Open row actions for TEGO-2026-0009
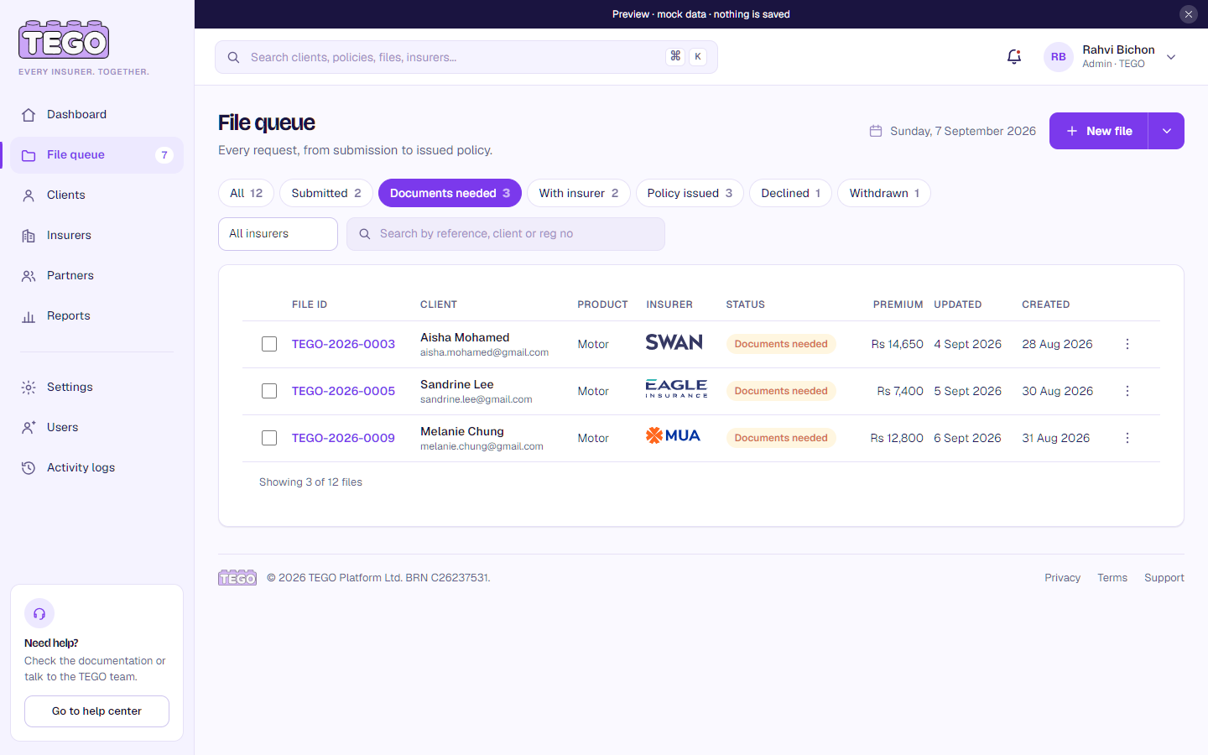This screenshot has height=755, width=1208. pos(1127,438)
